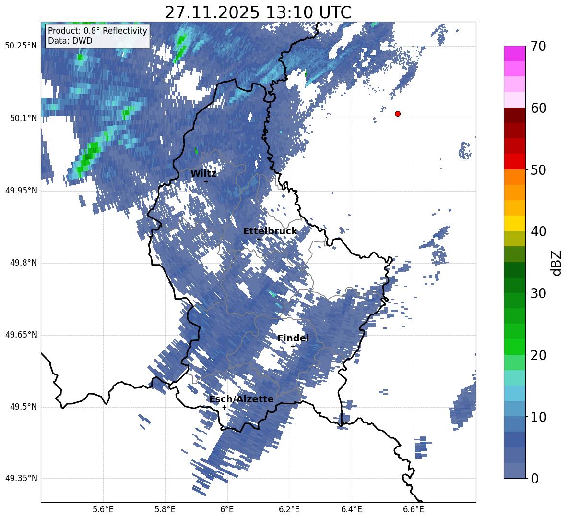568x519 pixels.
Task: Pick the light blue swatch near 13 dBZ
Action: (514, 394)
